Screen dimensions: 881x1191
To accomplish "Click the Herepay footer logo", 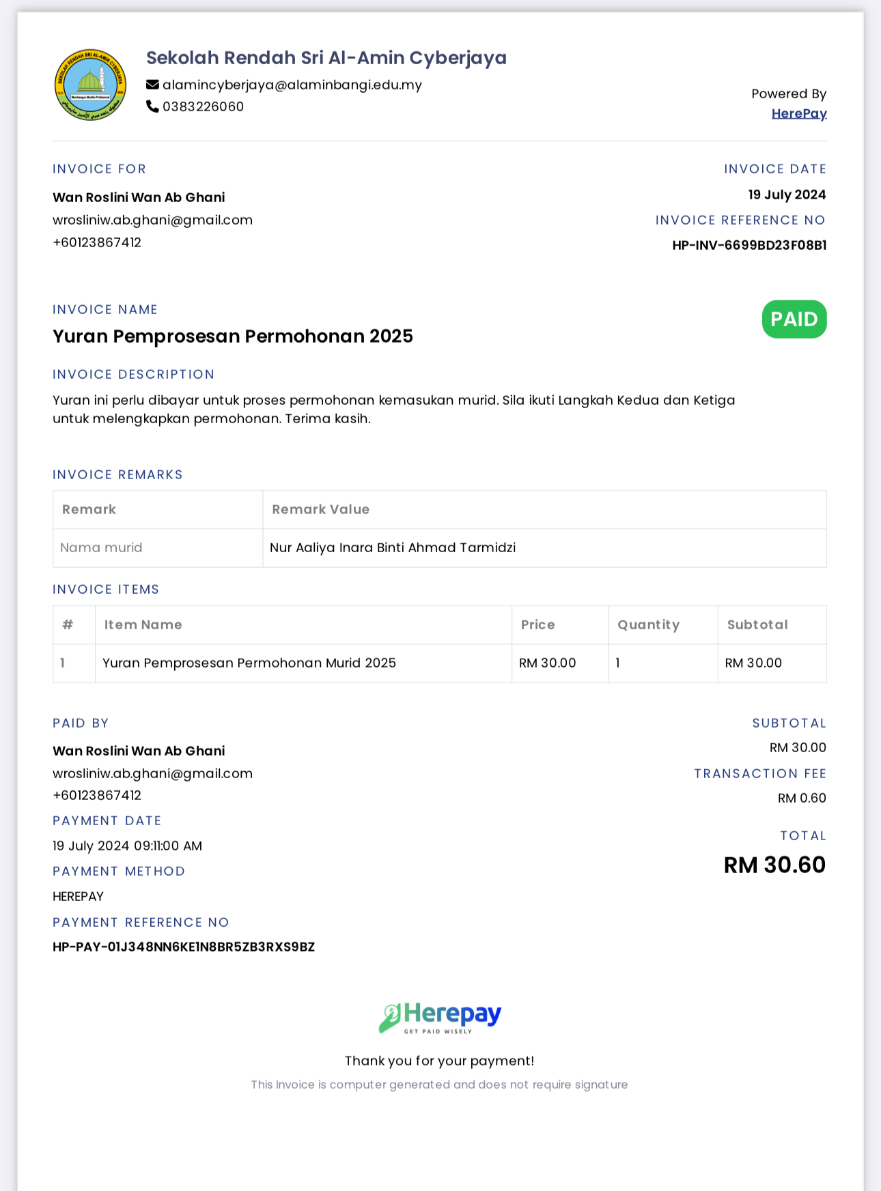I will [x=440, y=1018].
